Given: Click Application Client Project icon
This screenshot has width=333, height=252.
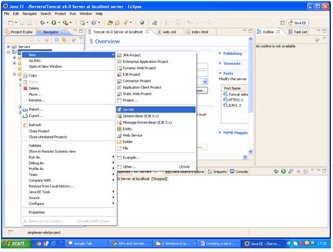Looking at the screenshot, I should click(x=119, y=87).
